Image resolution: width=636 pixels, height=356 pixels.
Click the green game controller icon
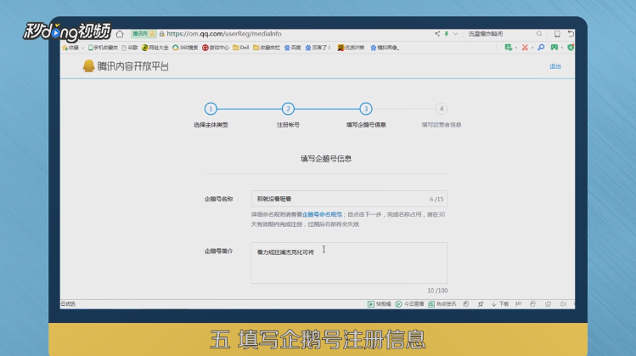(x=554, y=48)
